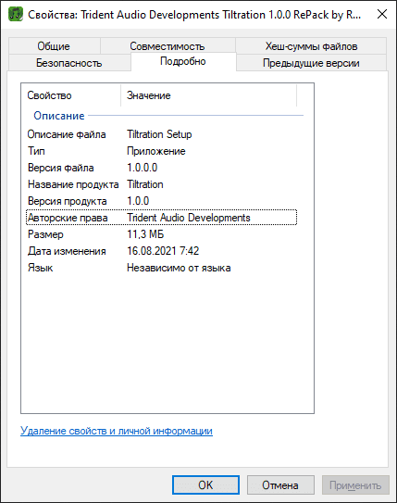Click the Отмена button
The height and width of the screenshot is (503, 397).
(280, 485)
